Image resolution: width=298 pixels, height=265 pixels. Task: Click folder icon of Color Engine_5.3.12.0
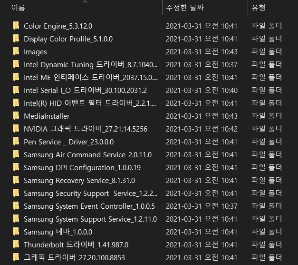click(16, 26)
